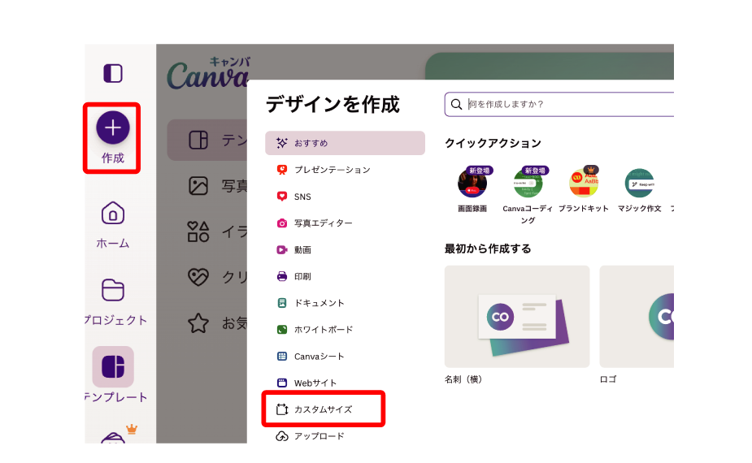The width and height of the screenshot is (752, 463).
Task: Open 写真エディター category
Action: [323, 223]
